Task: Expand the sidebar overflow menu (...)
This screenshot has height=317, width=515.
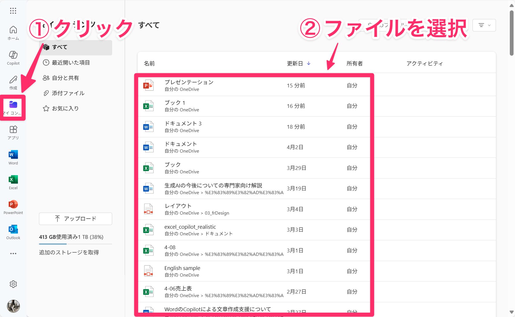Action: (13, 253)
